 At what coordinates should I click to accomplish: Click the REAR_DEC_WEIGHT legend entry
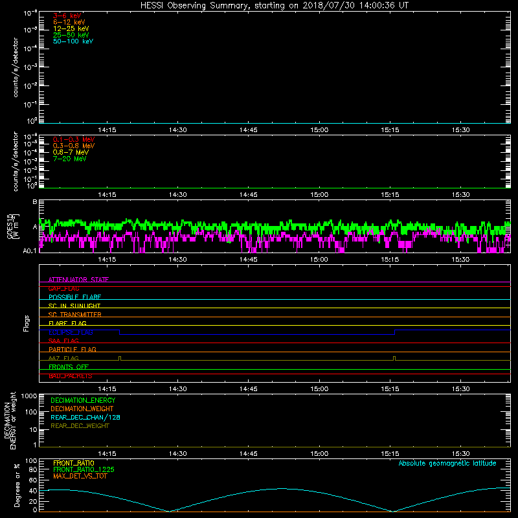(x=80, y=426)
